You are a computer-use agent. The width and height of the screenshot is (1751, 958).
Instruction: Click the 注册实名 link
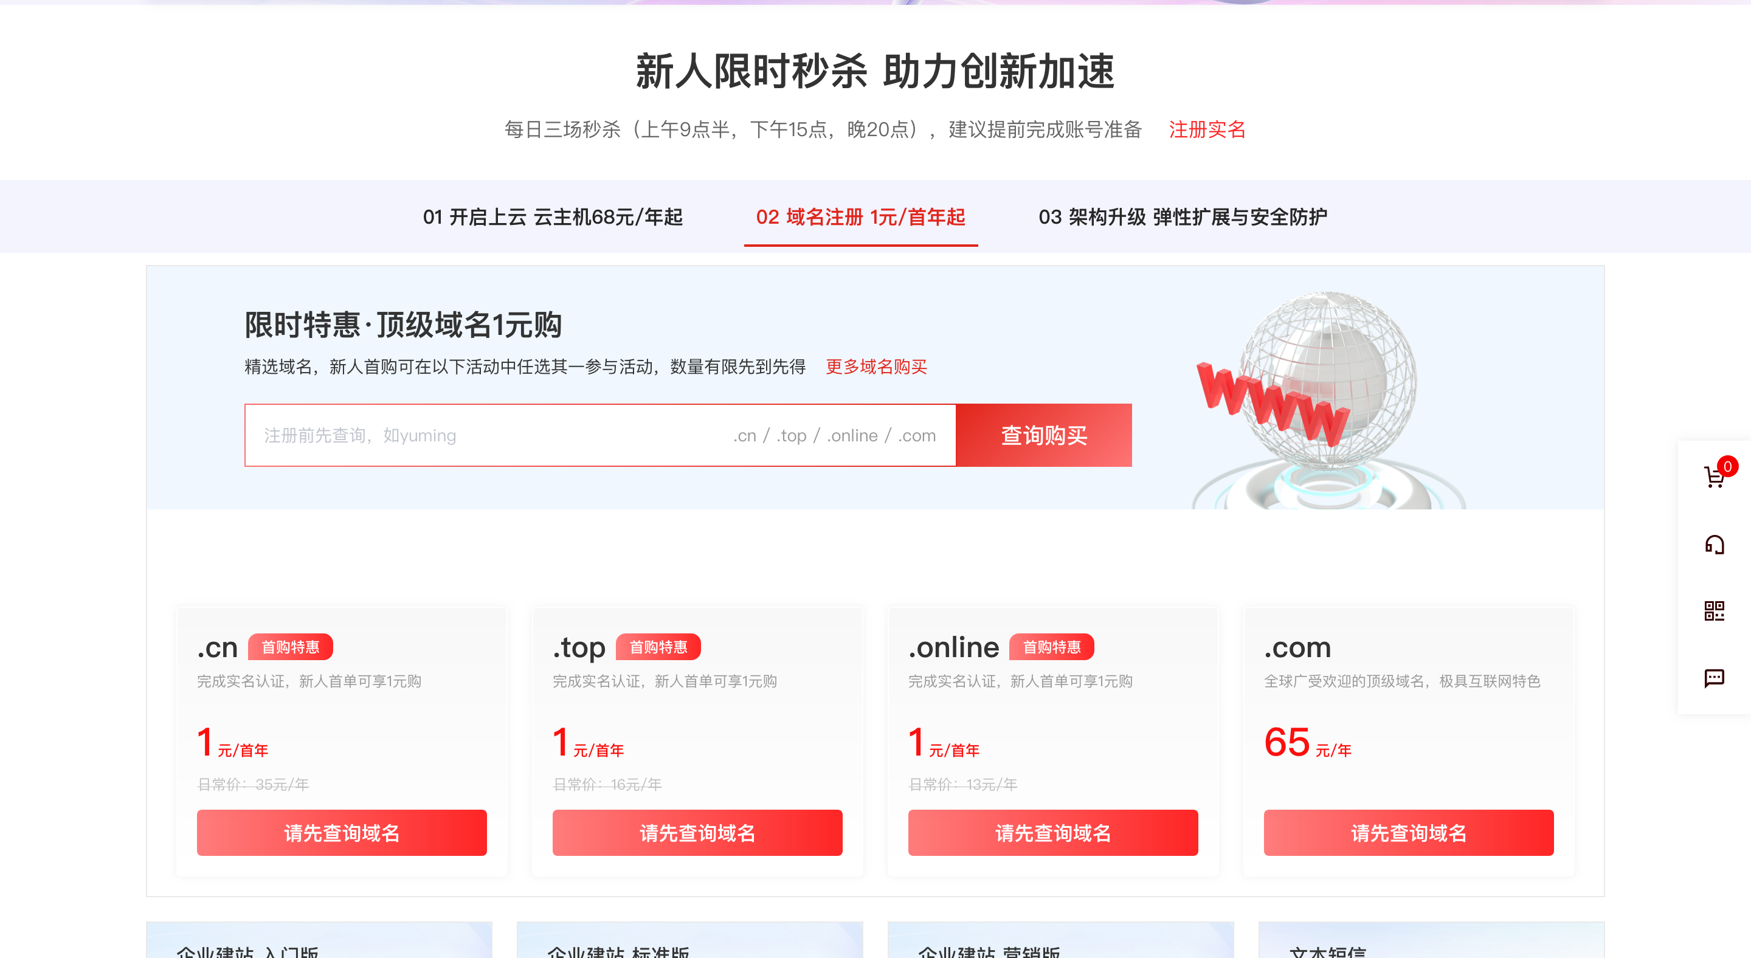1207,129
